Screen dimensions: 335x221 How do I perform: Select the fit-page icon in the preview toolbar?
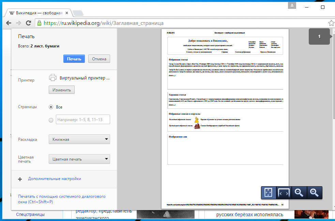coord(269,193)
